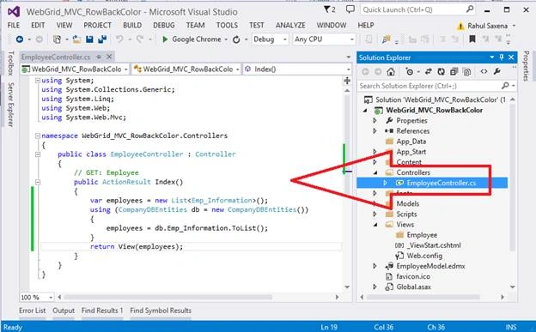Click the bookmark icon in main toolbar
Viewport: 536px width, 332px height.
[x=472, y=39]
